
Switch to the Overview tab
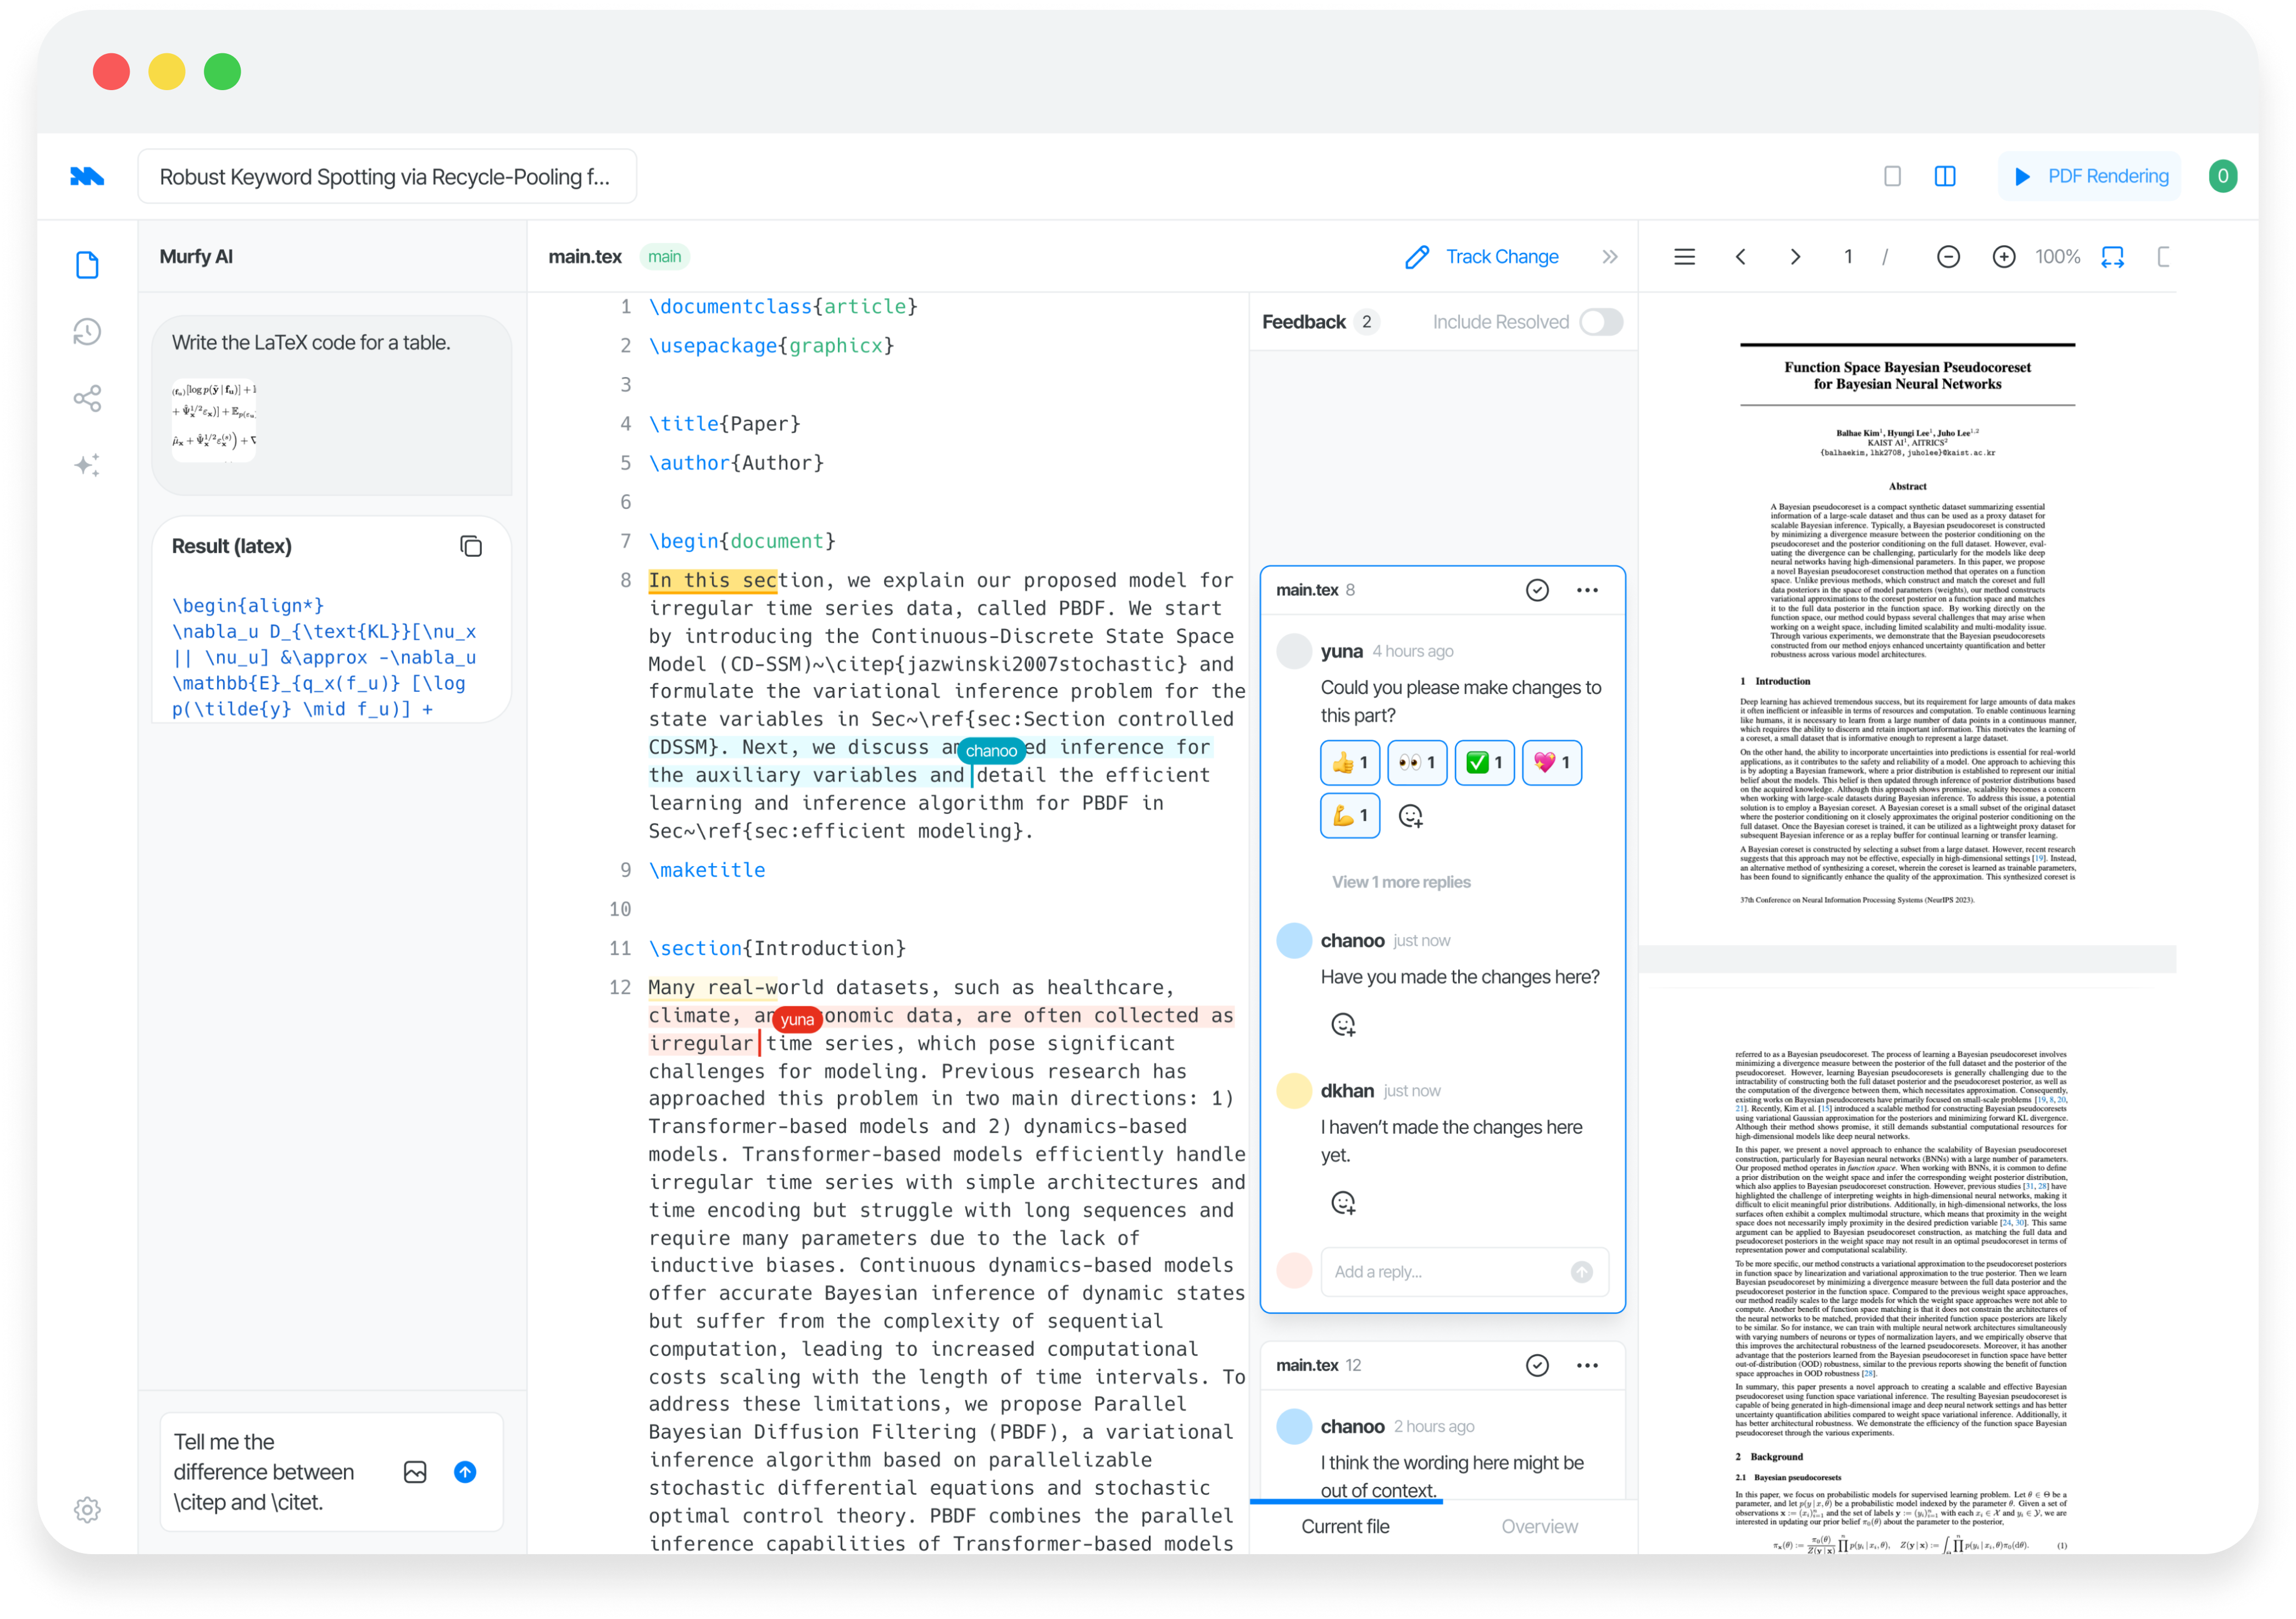(x=1539, y=1527)
